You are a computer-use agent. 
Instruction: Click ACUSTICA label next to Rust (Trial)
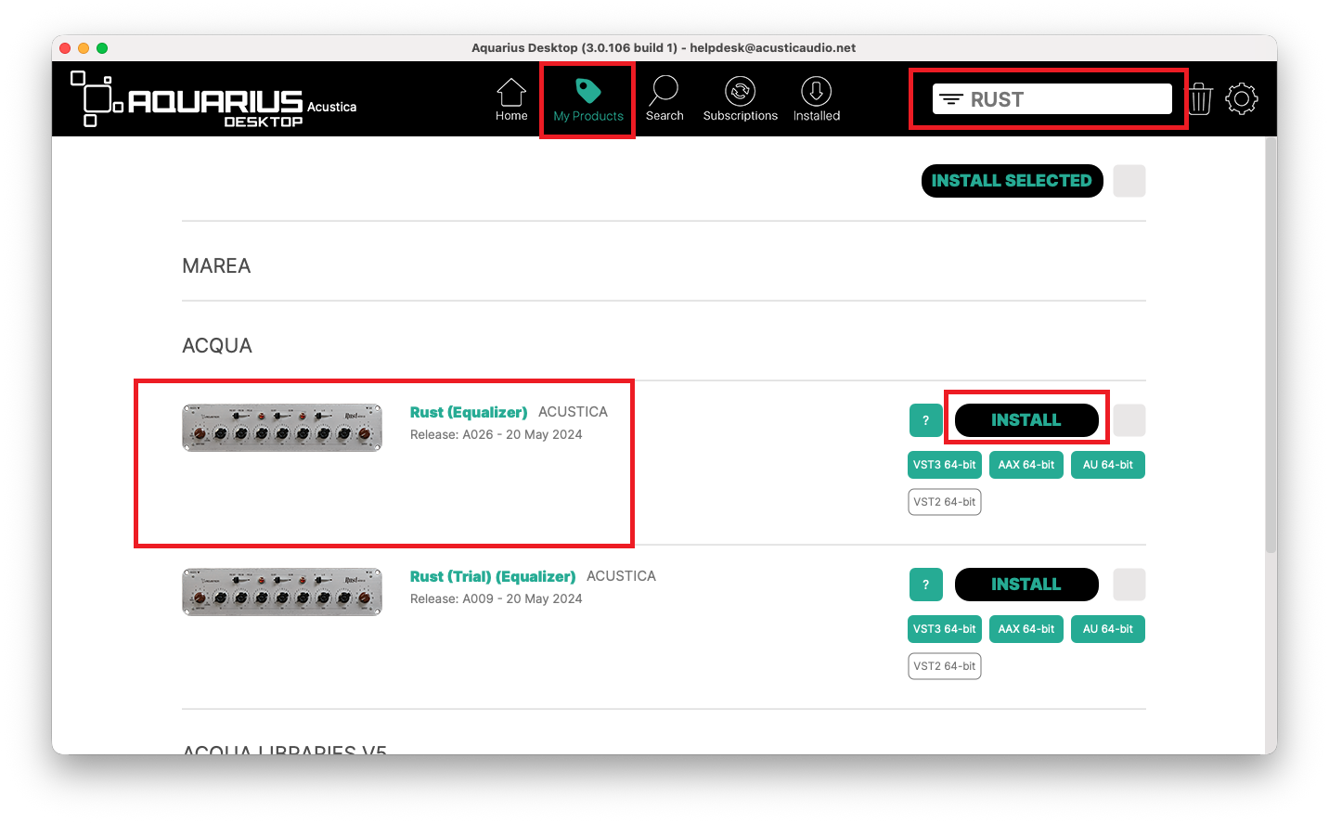(x=621, y=576)
